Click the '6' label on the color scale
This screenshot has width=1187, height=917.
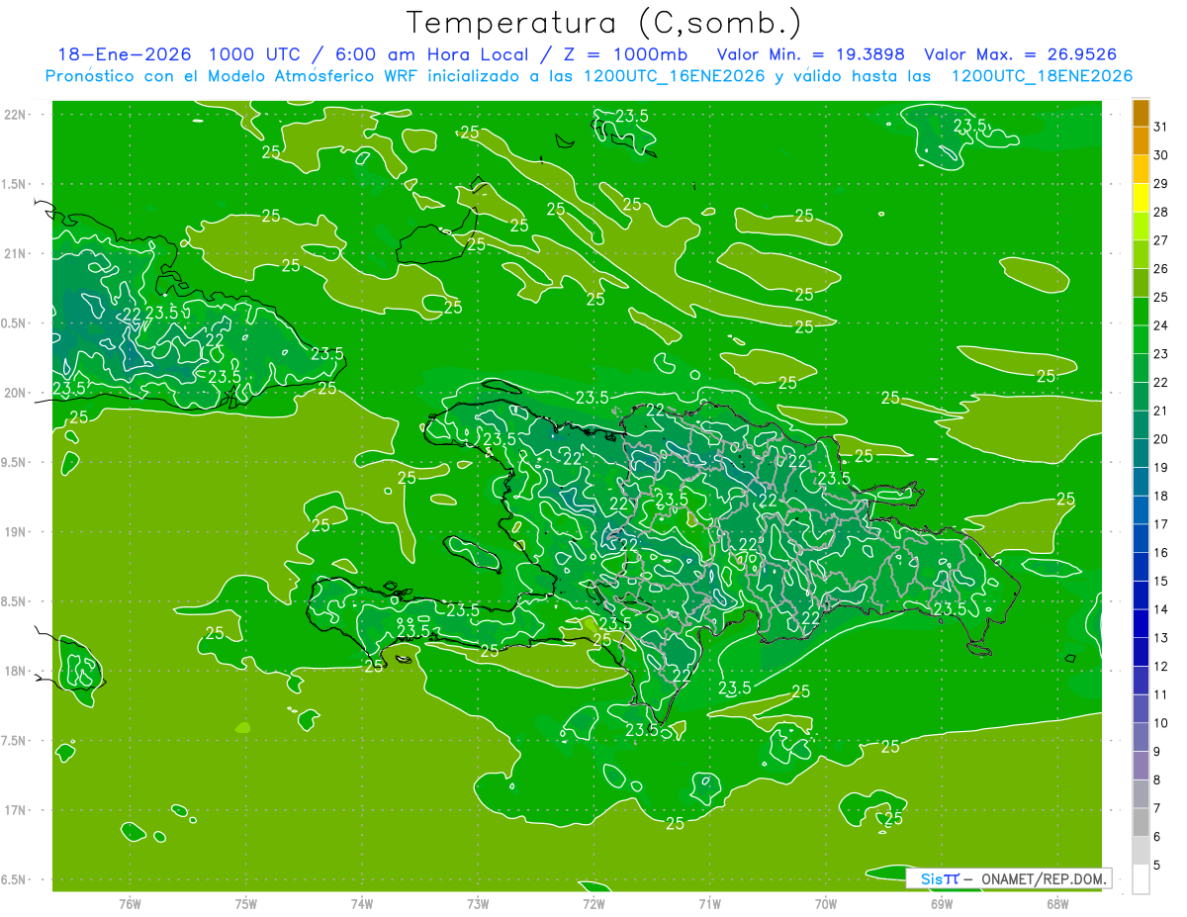click(1157, 837)
